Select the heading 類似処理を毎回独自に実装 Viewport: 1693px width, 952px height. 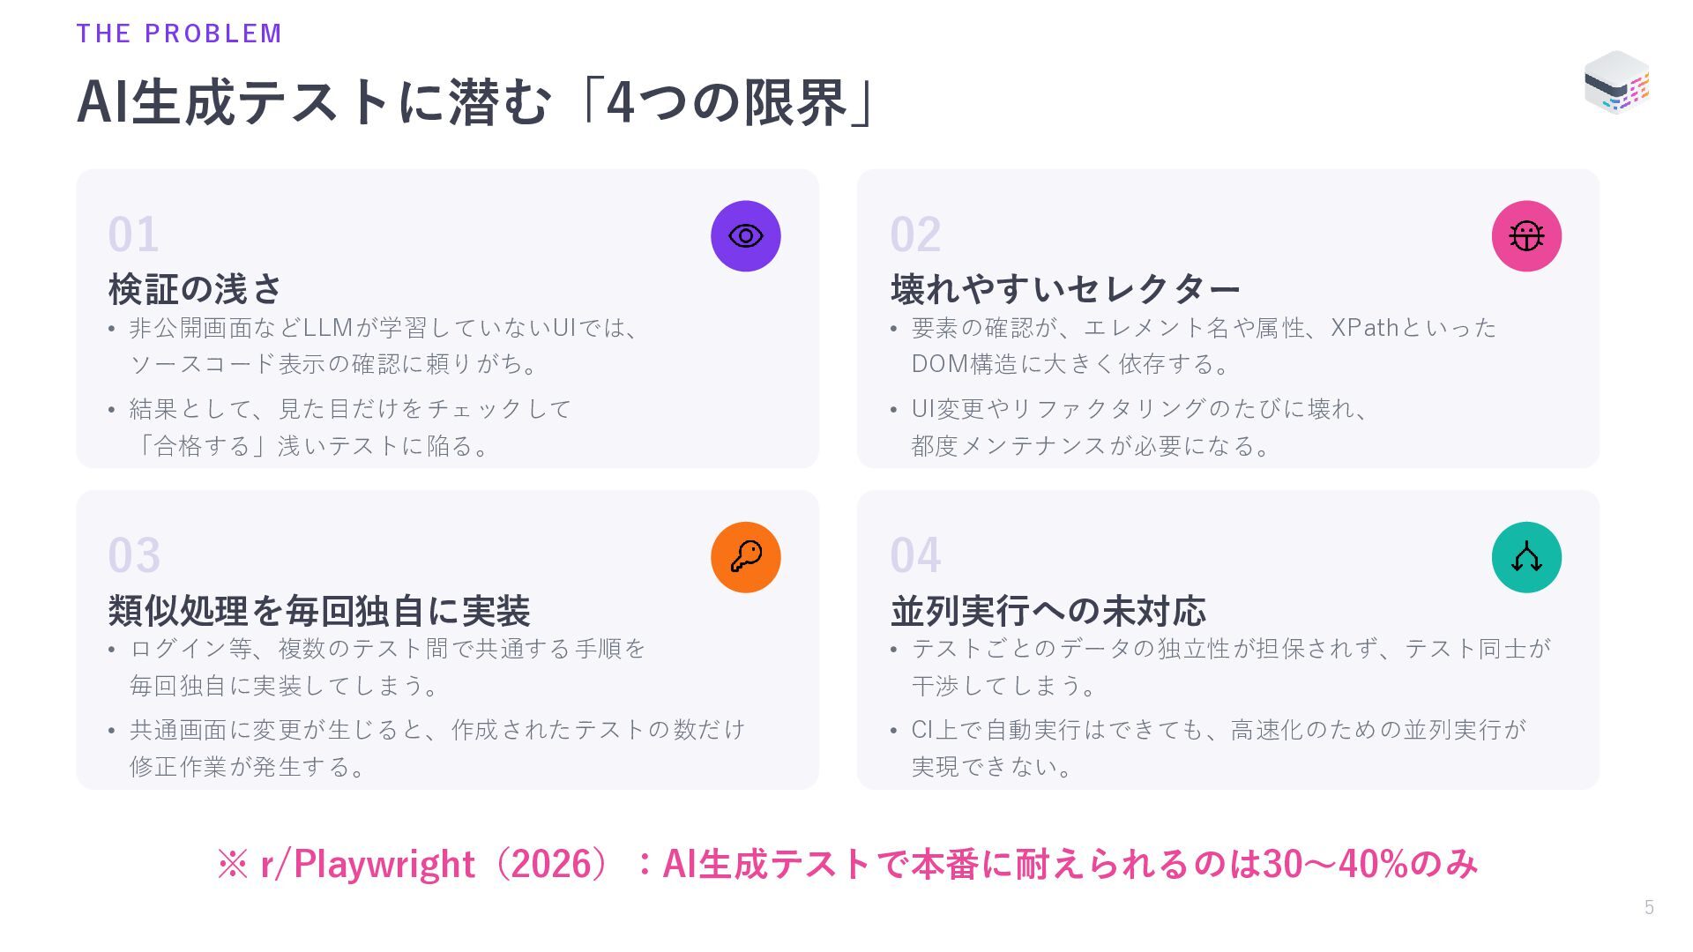(319, 610)
